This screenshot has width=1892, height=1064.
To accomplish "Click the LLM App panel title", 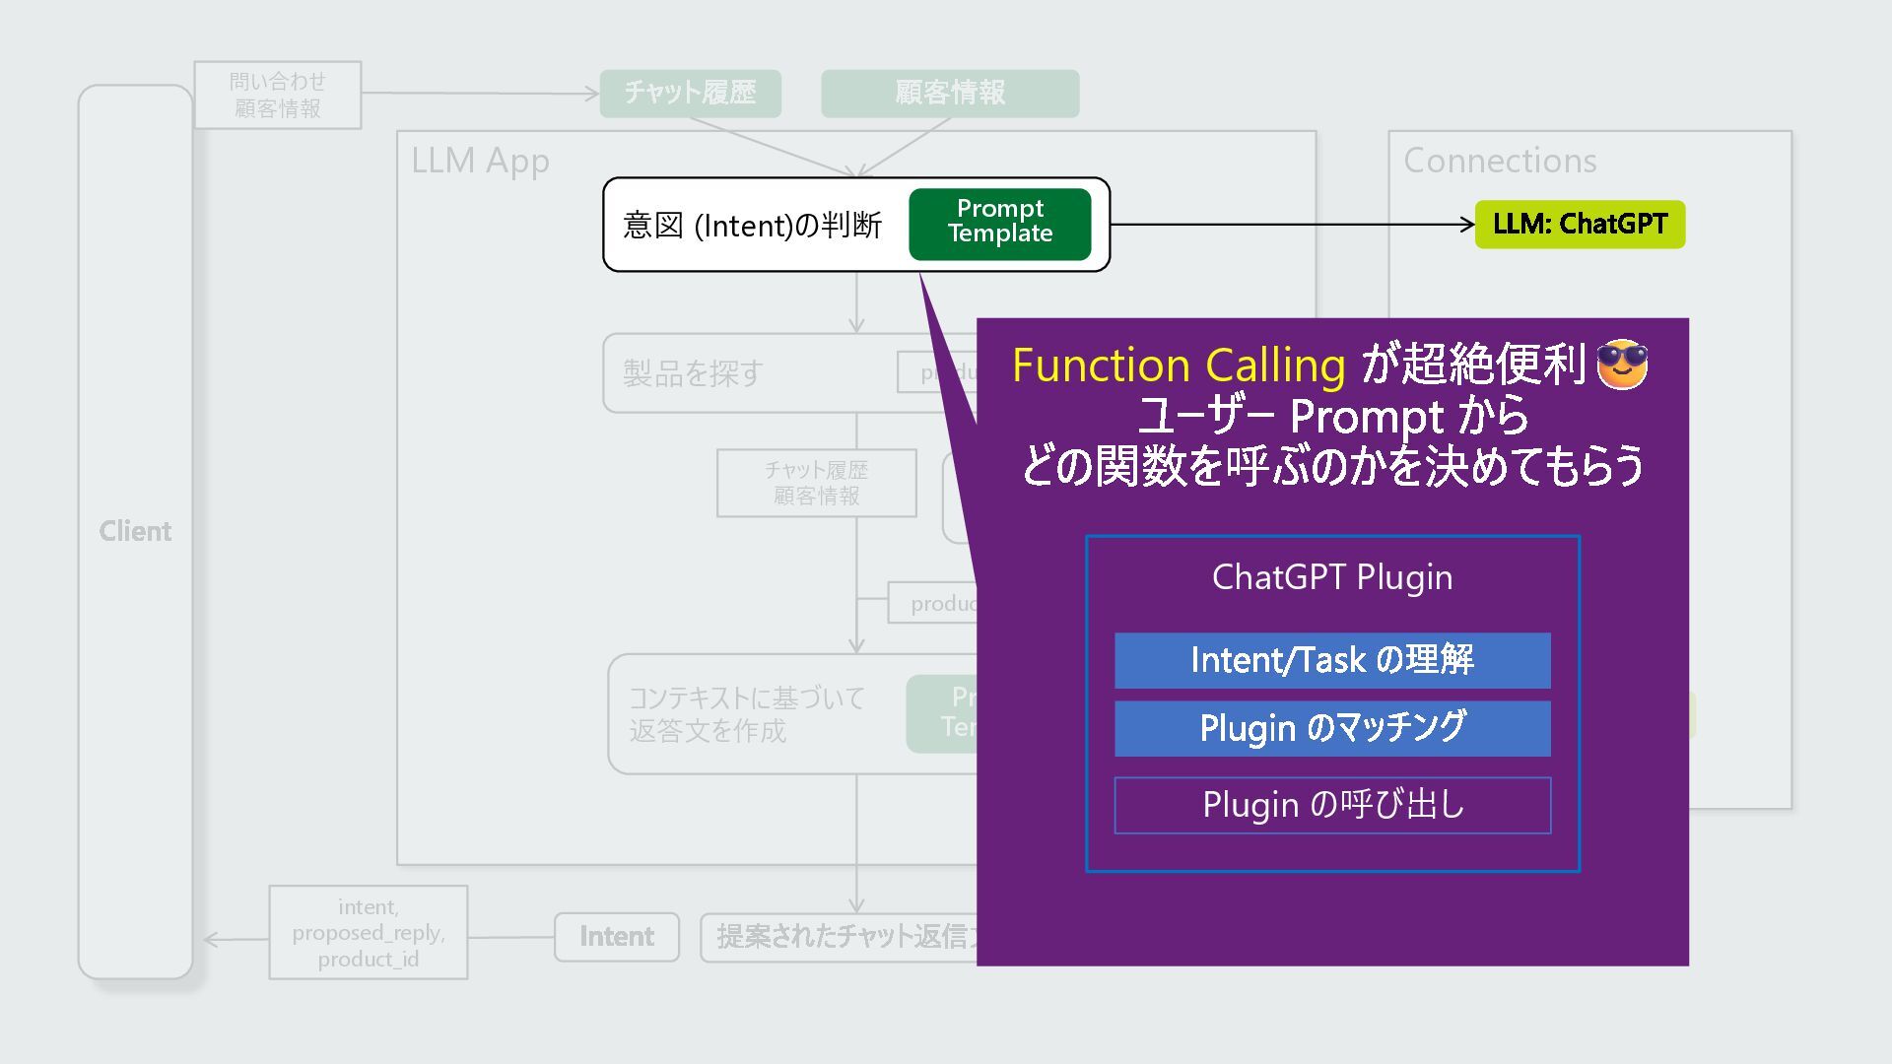I will pos(480,161).
